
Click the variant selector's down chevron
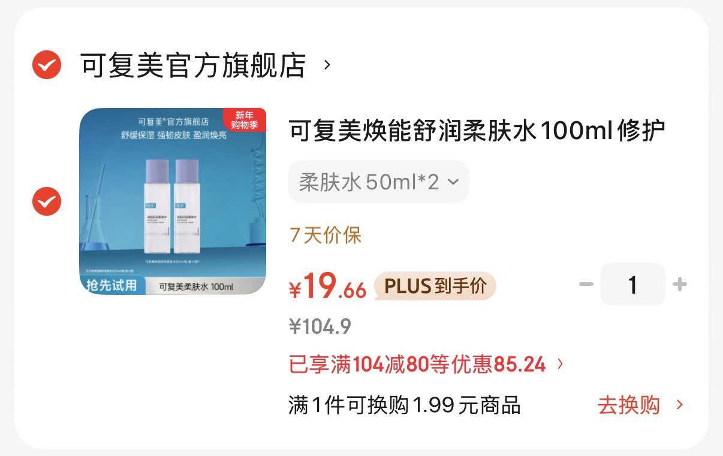tap(453, 182)
